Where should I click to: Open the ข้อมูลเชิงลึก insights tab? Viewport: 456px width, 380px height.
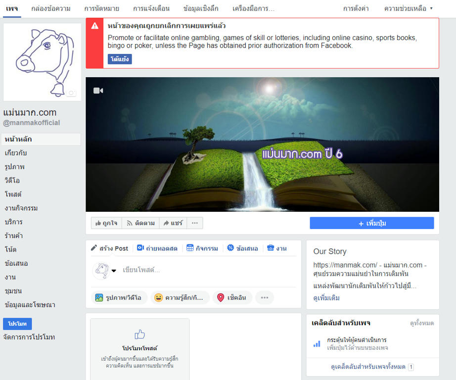(x=201, y=9)
